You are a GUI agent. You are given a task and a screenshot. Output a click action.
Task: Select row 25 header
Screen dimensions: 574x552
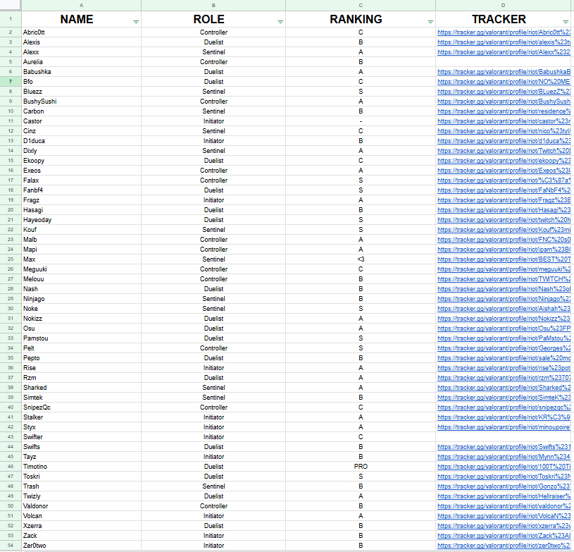tap(11, 259)
